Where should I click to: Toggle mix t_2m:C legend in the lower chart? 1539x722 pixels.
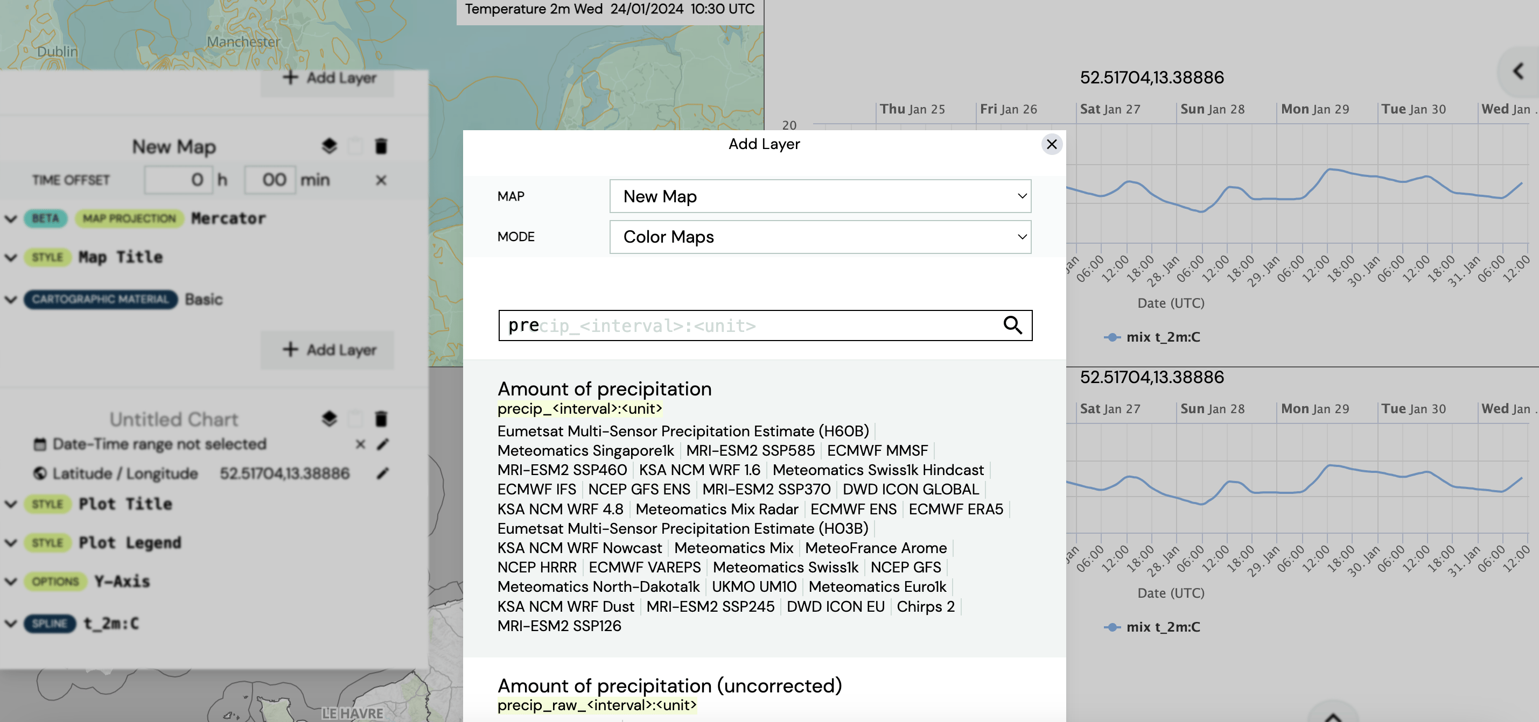[x=1152, y=627]
